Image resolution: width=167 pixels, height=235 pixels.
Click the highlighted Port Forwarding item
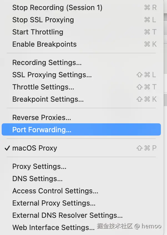click(42, 130)
